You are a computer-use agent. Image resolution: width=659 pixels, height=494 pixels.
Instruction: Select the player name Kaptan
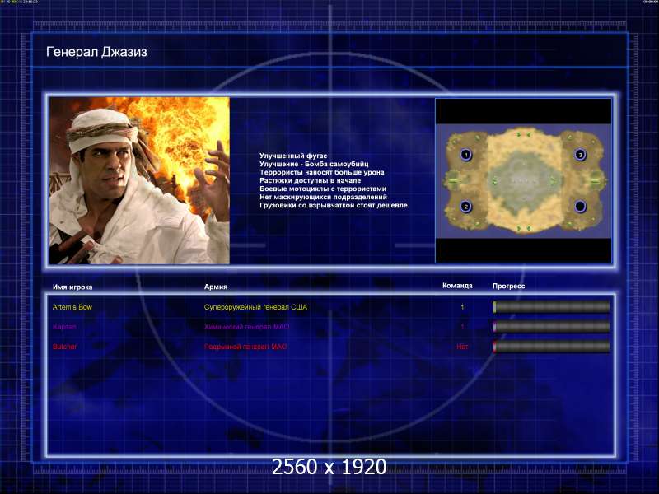[64, 327]
